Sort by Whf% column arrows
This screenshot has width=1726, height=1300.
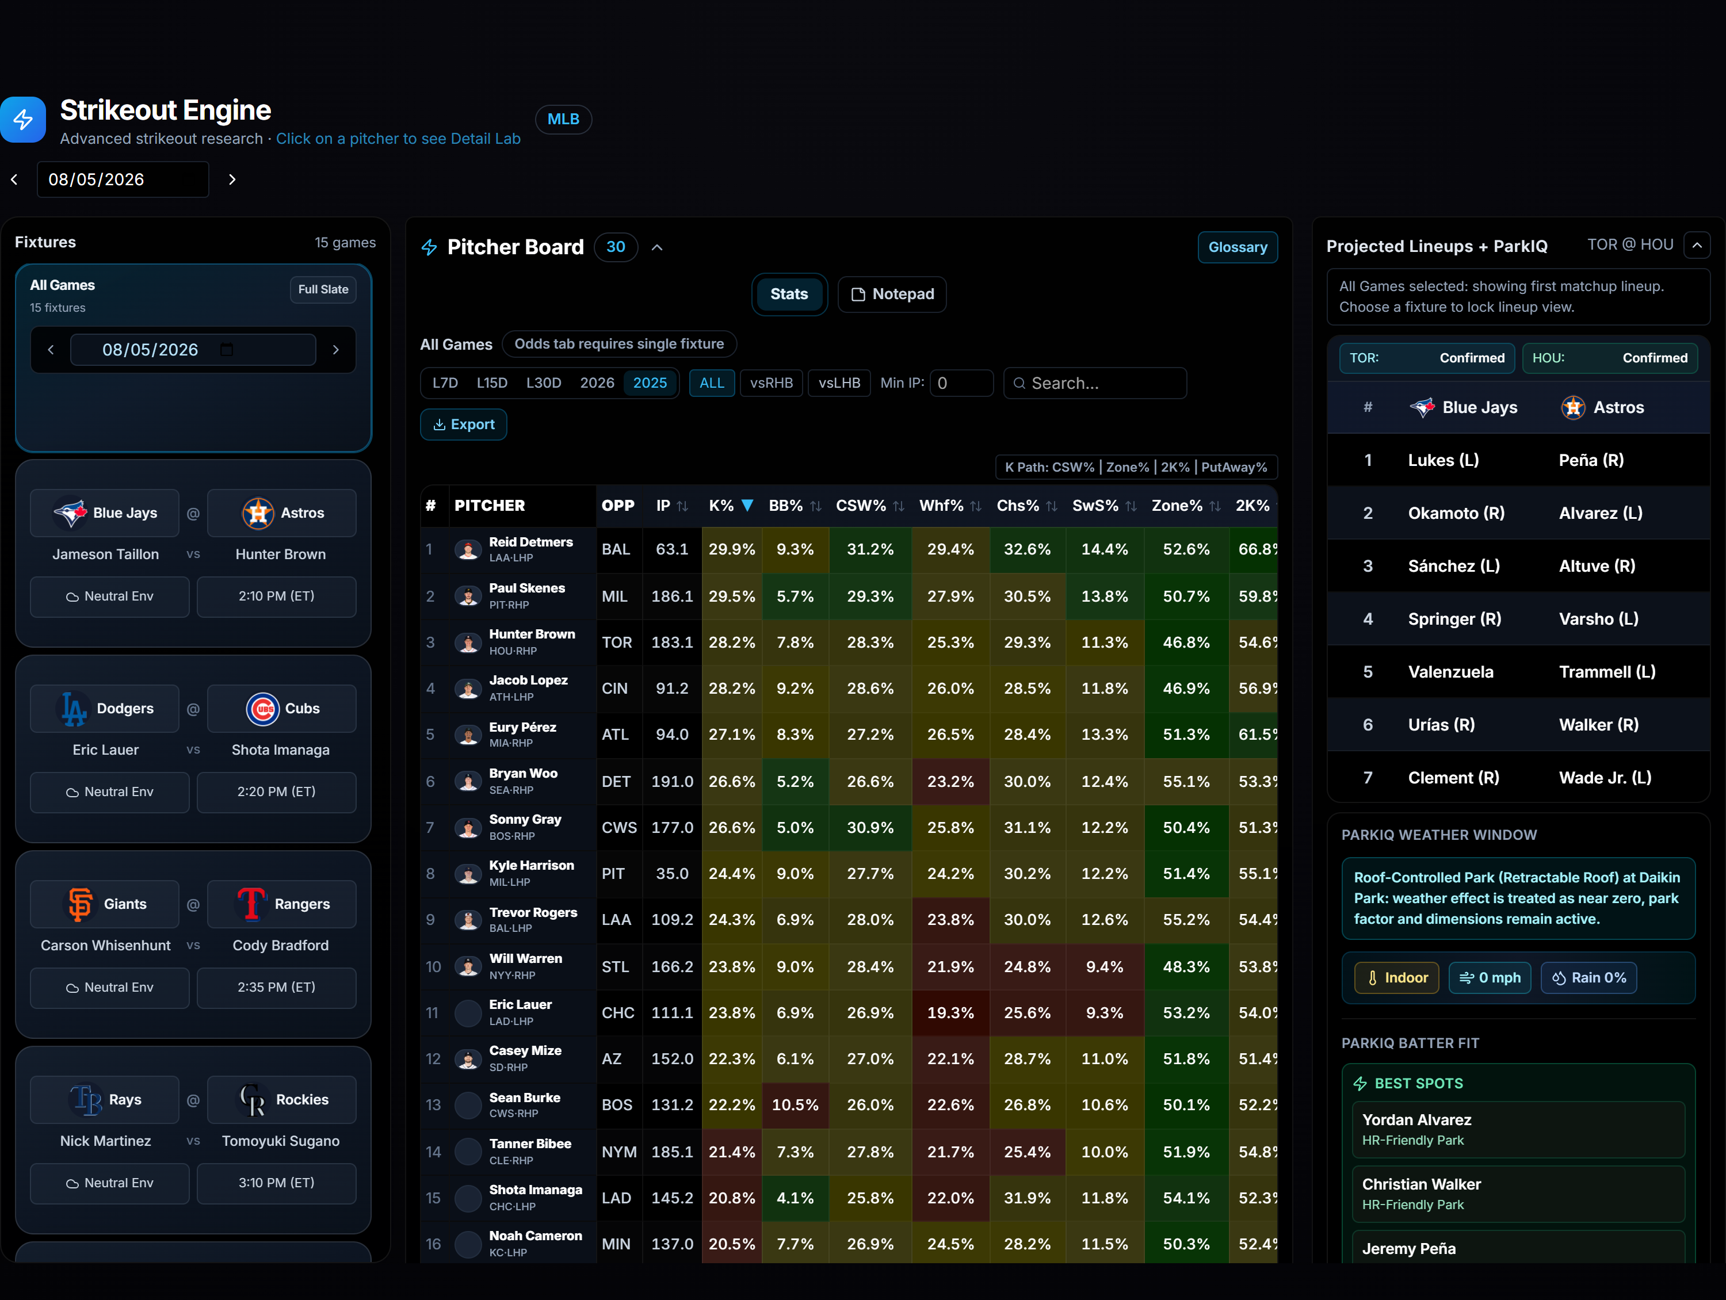[975, 506]
